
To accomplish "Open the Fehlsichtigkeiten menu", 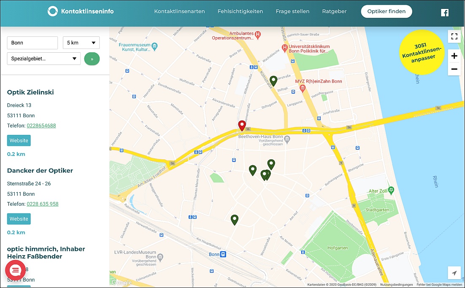I will click(240, 11).
